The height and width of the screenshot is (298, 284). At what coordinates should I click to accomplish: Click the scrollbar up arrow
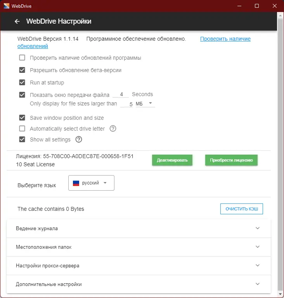coord(280,16)
